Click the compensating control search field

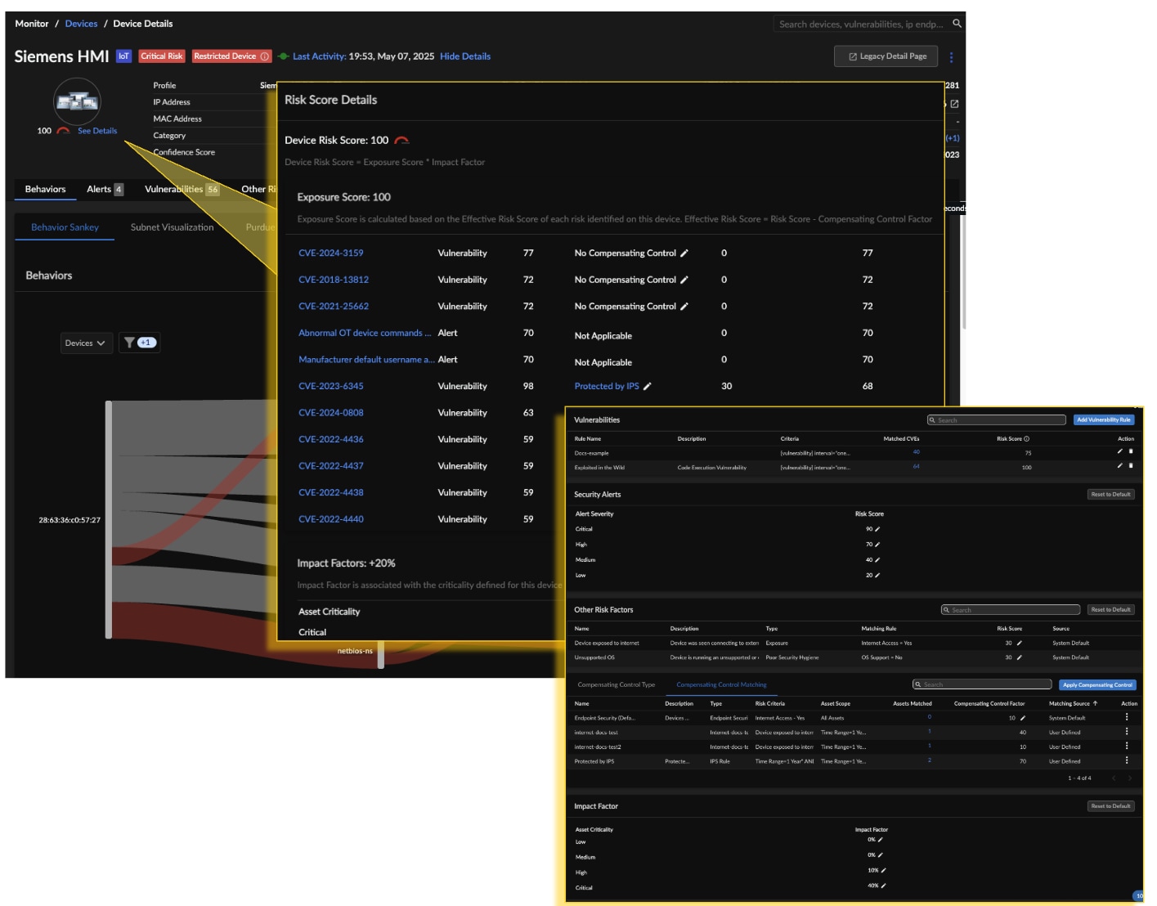(981, 684)
